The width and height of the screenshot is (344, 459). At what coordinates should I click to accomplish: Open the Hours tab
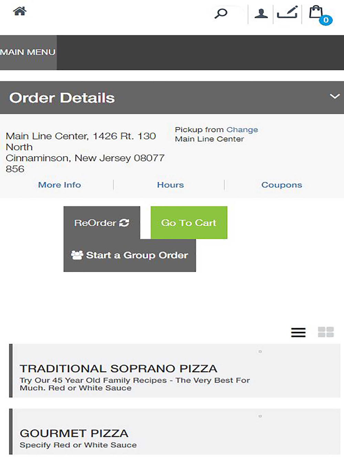click(x=170, y=185)
